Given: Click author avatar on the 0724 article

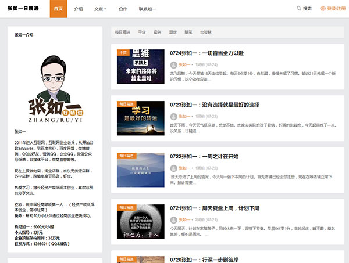Looking at the screenshot, I should pos(173,65).
